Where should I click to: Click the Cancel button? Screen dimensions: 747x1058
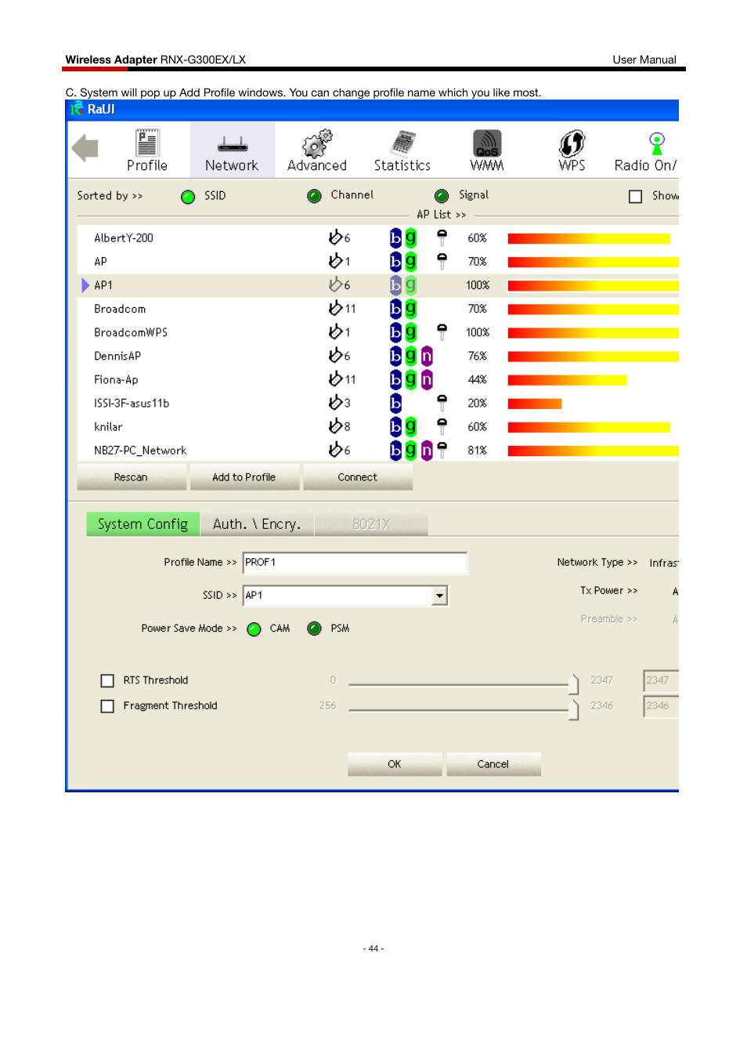[493, 764]
